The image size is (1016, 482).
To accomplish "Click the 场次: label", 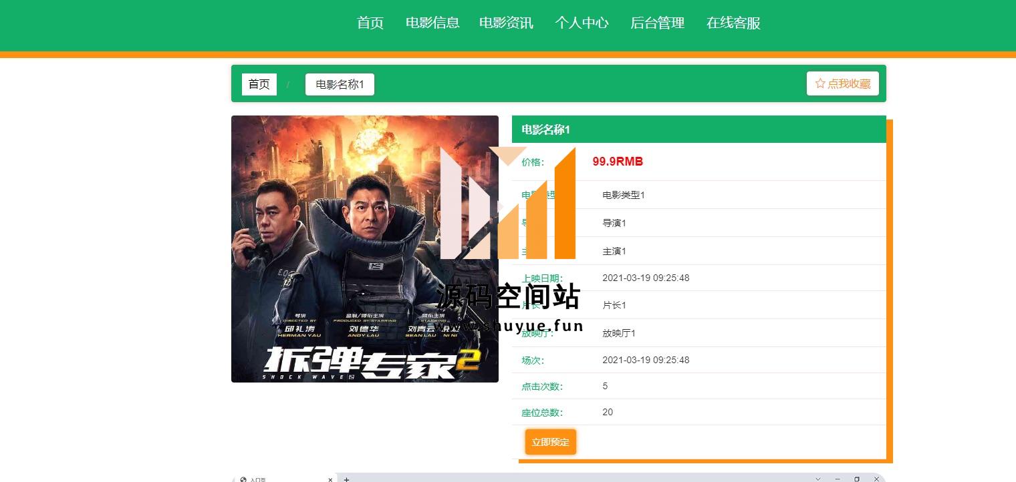I will [533, 360].
